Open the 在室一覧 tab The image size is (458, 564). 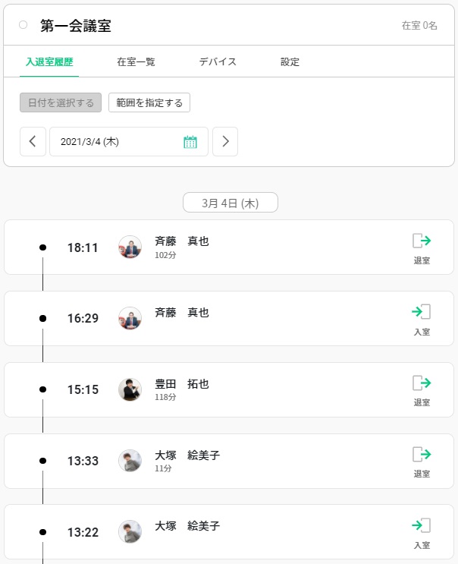(136, 62)
